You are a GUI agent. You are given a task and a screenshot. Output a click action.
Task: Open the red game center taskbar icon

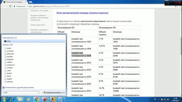45,99
